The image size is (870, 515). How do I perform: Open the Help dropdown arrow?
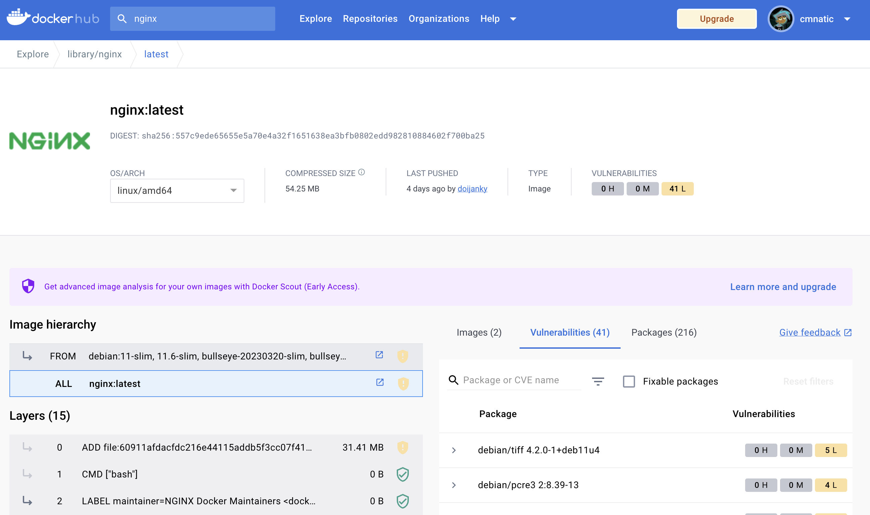[513, 19]
